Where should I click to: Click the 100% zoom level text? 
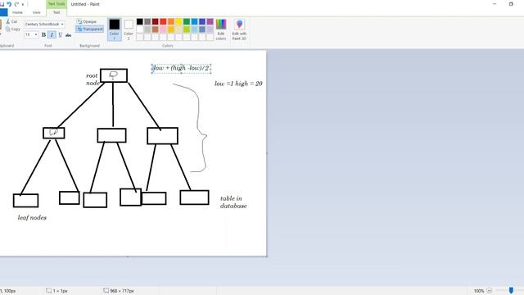[x=478, y=291]
